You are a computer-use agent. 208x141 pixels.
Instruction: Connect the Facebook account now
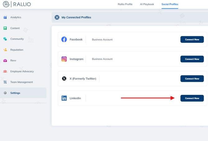point(192,39)
